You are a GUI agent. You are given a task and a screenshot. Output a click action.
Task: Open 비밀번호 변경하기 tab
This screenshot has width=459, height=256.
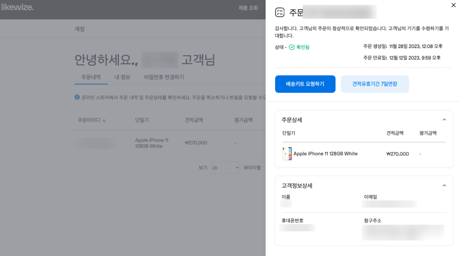pyautogui.click(x=164, y=77)
